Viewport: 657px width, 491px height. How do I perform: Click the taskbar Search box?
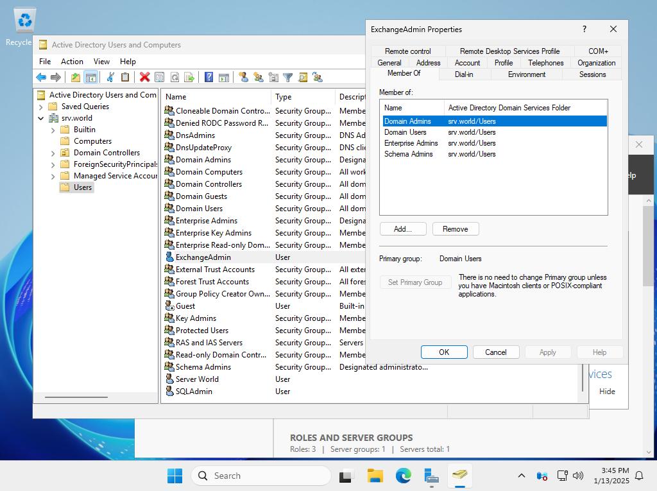coord(260,476)
